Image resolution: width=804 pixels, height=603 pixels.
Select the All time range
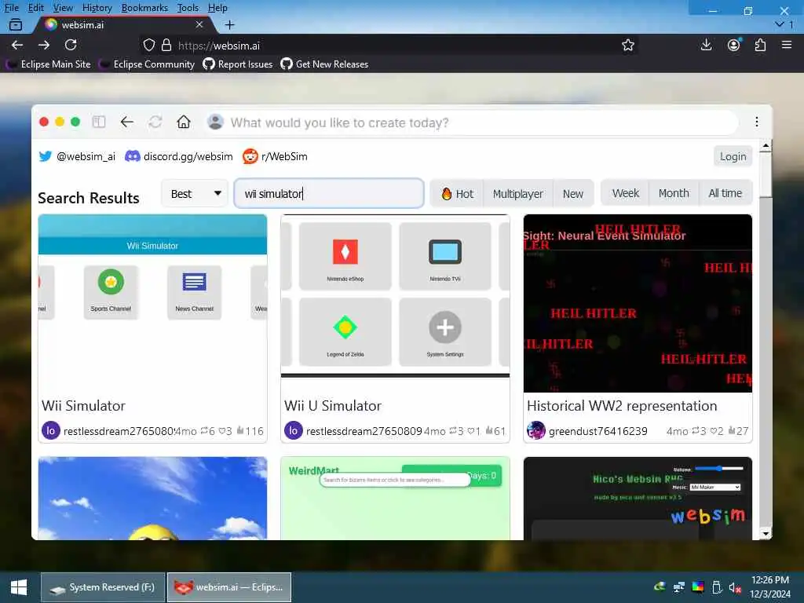725,193
